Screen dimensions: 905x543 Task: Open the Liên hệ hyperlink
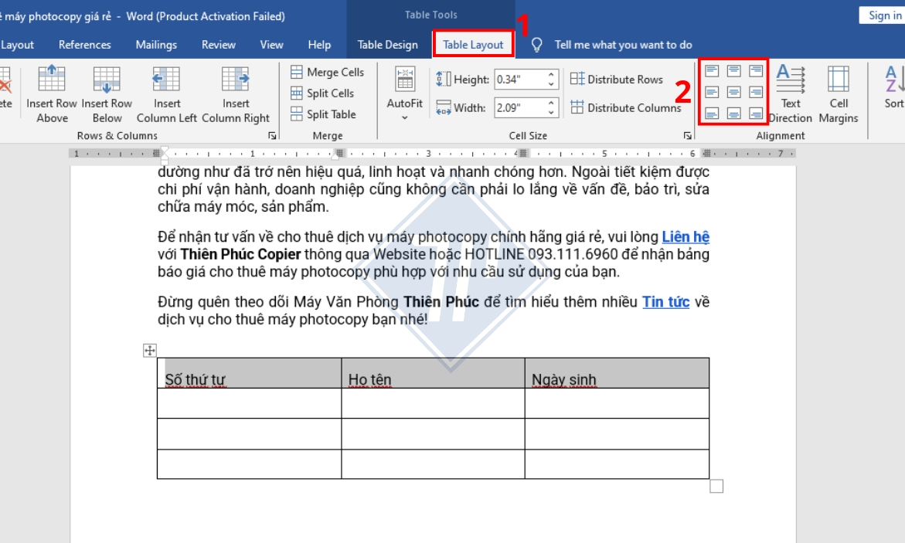pos(685,236)
